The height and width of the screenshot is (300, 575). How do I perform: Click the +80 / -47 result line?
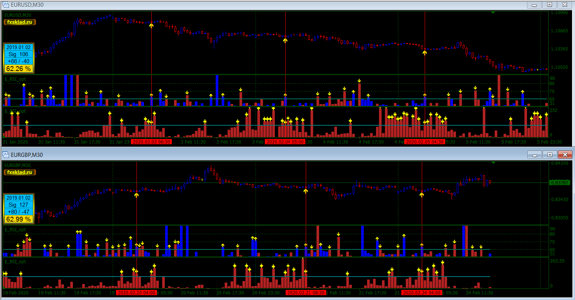(x=19, y=212)
